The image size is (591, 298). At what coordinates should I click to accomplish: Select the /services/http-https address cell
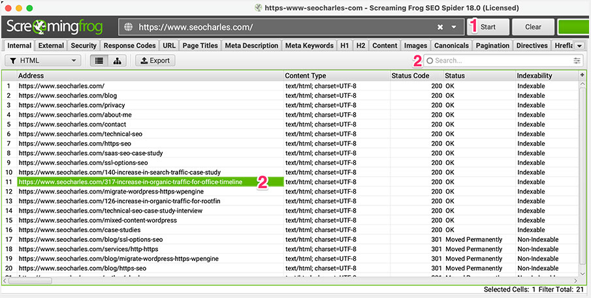click(150, 249)
